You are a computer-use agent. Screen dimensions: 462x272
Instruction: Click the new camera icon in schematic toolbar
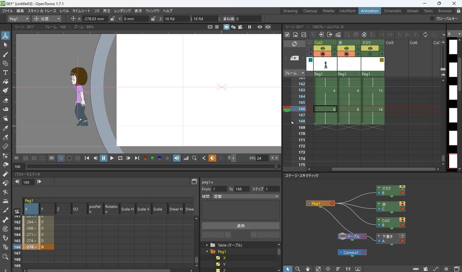pos(426,269)
